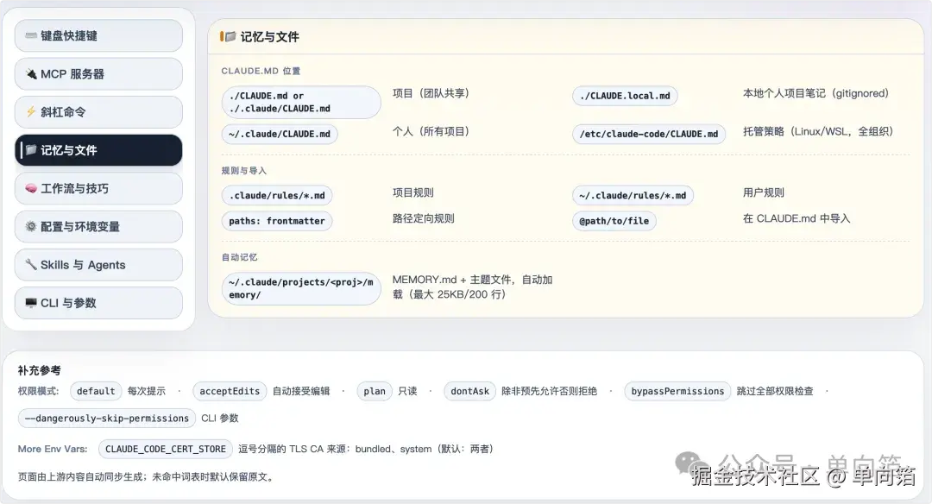Open the 键盘快捷键 sidebar tab

pyautogui.click(x=98, y=35)
